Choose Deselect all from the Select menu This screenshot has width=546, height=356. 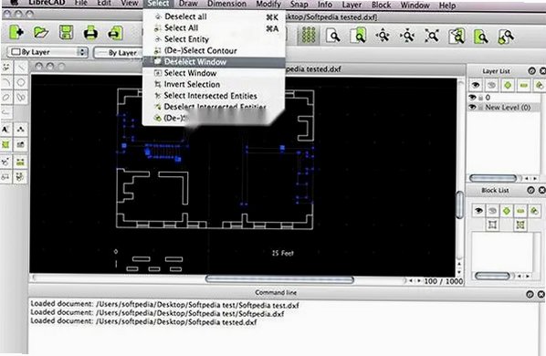point(215,16)
